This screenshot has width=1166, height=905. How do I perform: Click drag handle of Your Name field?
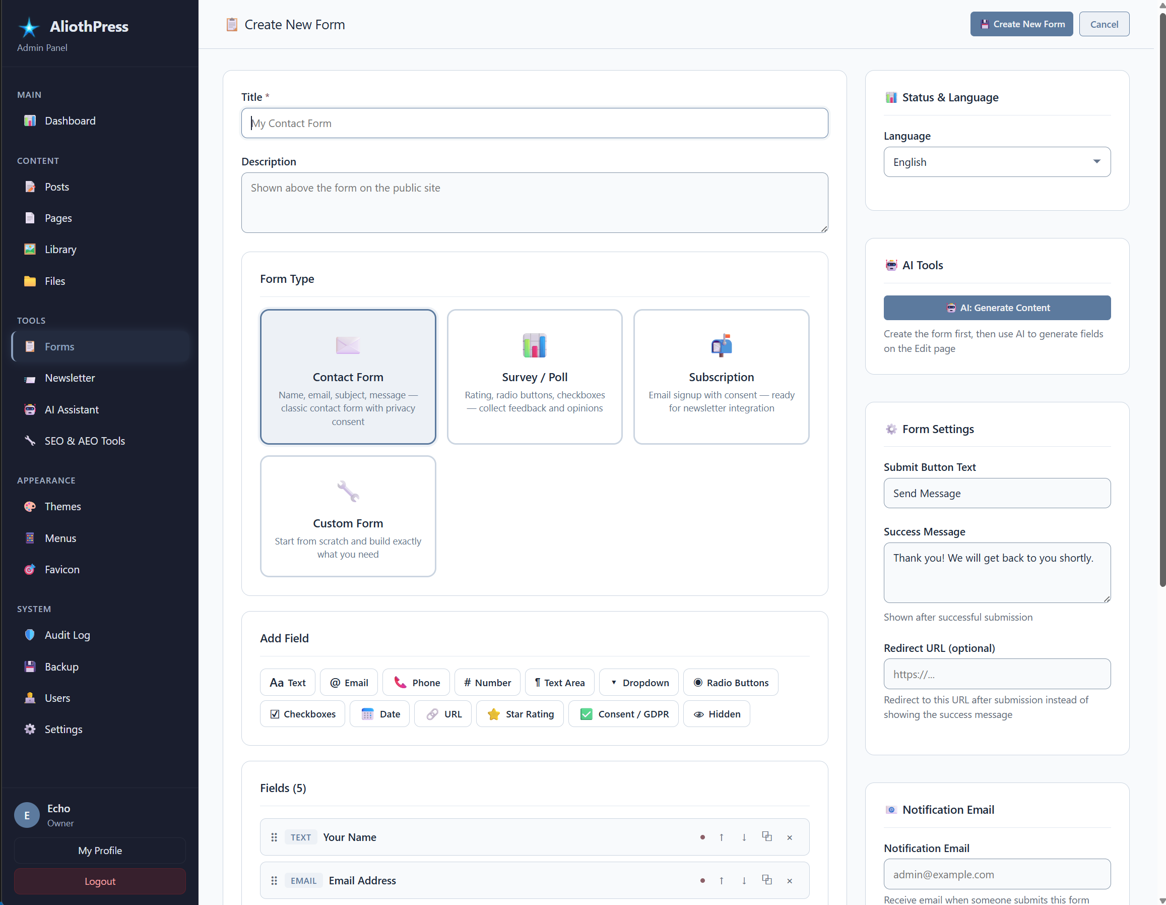[x=274, y=837]
